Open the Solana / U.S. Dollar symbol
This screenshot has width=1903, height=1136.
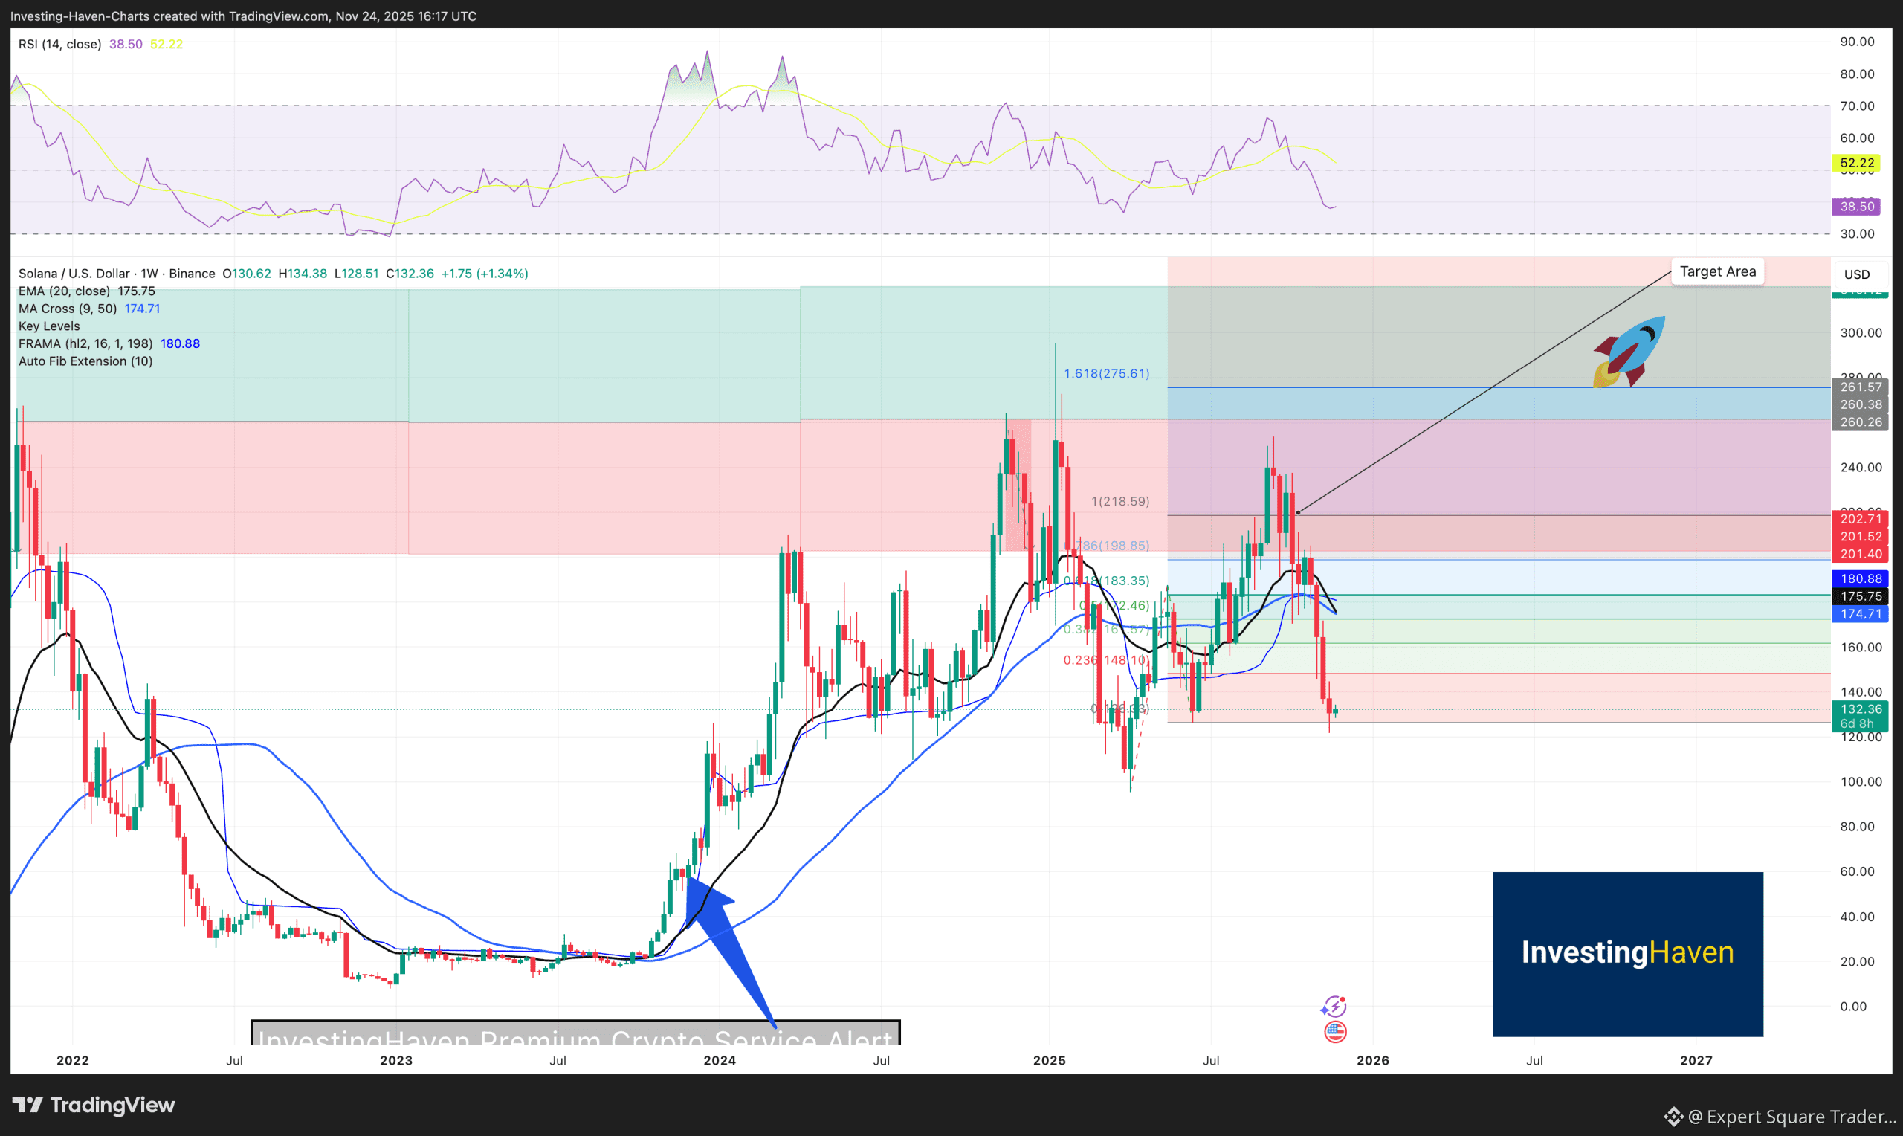point(74,273)
